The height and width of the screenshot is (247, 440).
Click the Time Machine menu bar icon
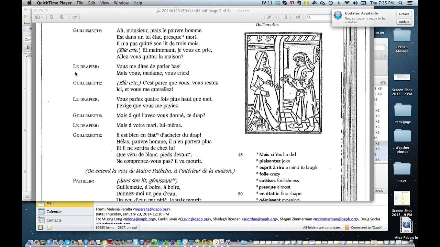[330, 3]
